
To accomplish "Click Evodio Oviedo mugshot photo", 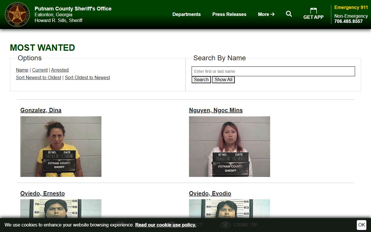I will [230, 209].
